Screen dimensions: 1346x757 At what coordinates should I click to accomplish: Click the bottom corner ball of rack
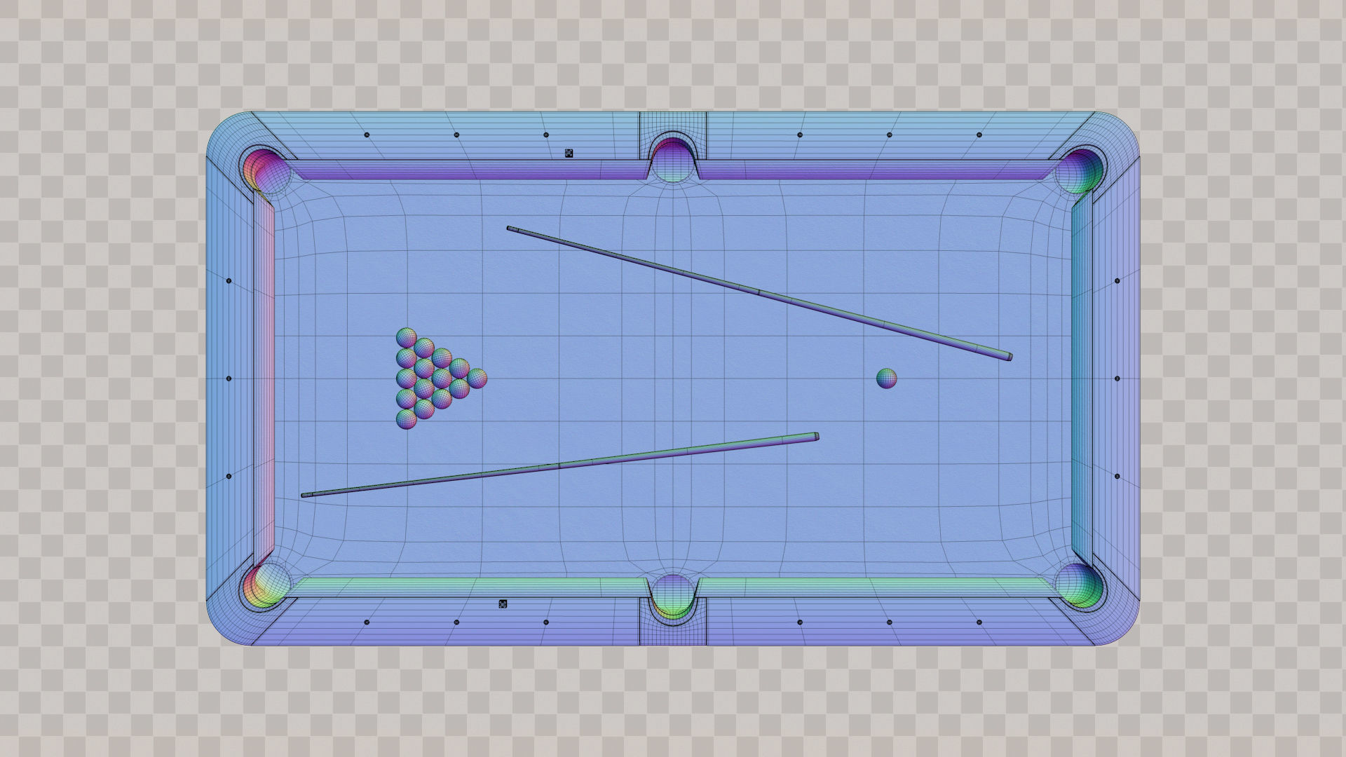[x=406, y=419]
